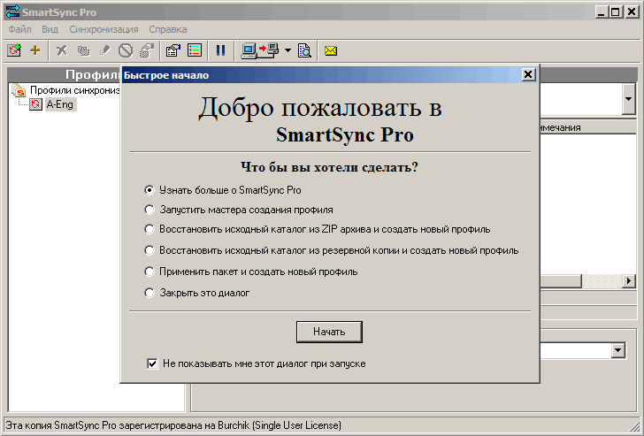The width and height of the screenshot is (644, 436).
Task: Click the new sync profile toolbar icon
Action: click(14, 50)
